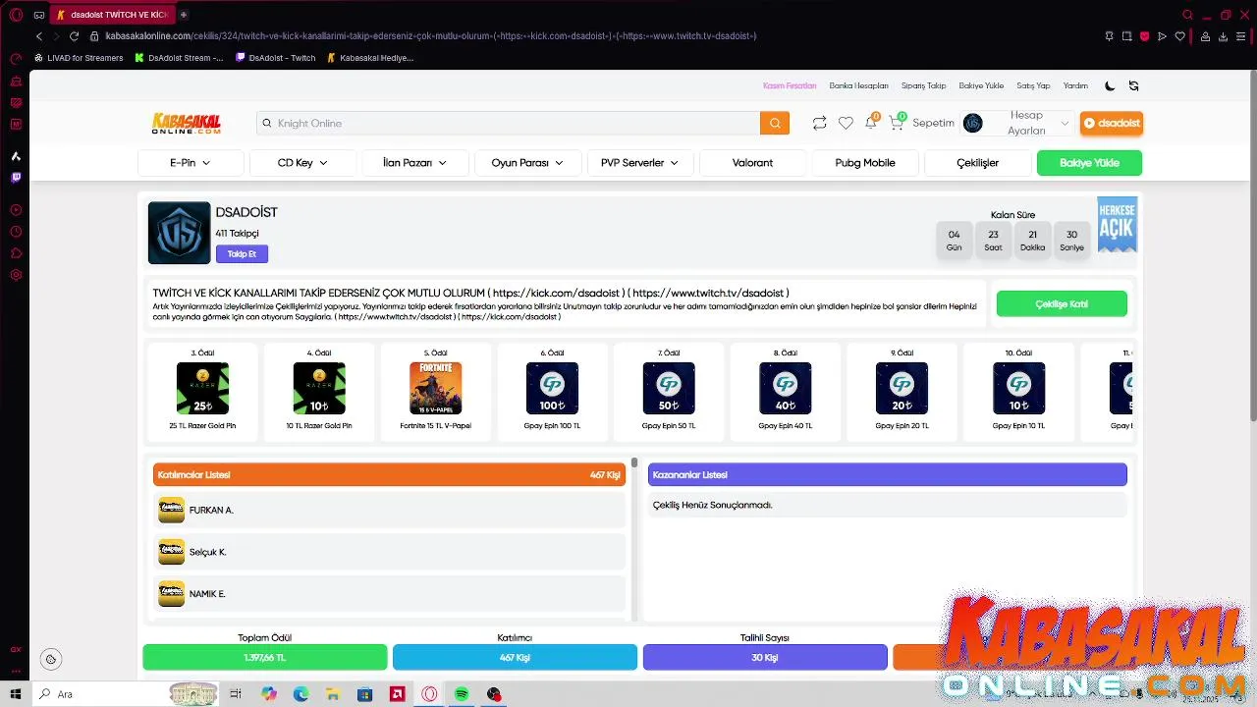The width and height of the screenshot is (1257, 707).
Task: Click the Task View taskbar icon
Action: (x=236, y=694)
